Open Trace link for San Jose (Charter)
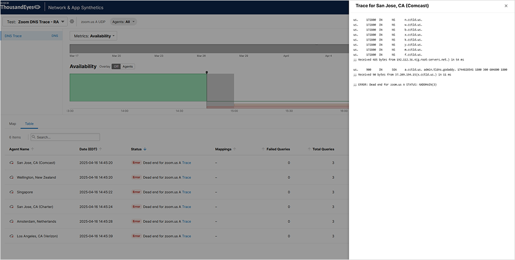 click(186, 207)
